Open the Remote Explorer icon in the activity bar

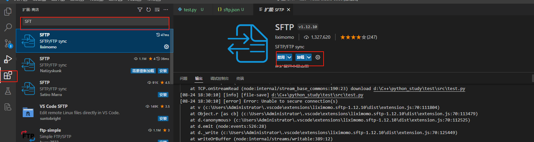click(x=8, y=107)
